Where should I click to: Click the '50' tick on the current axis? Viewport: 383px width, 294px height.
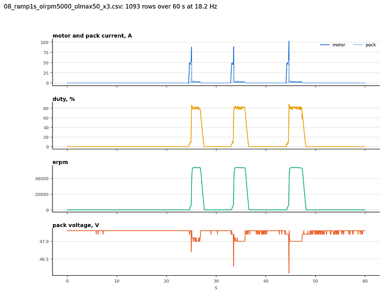tap(46, 63)
